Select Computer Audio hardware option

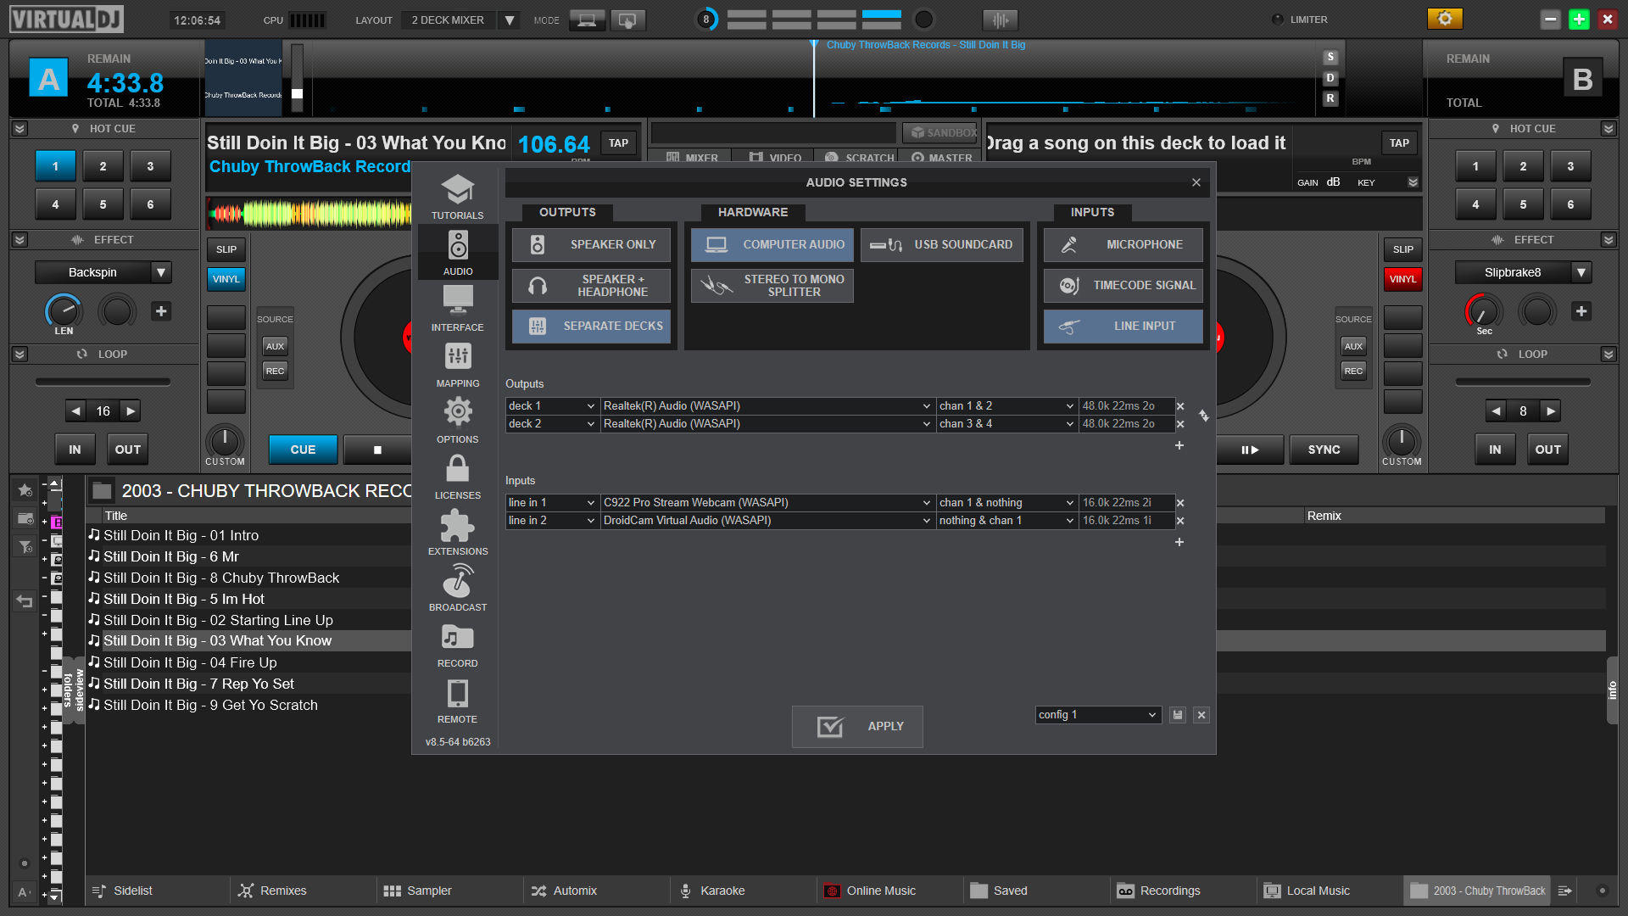[x=772, y=245]
